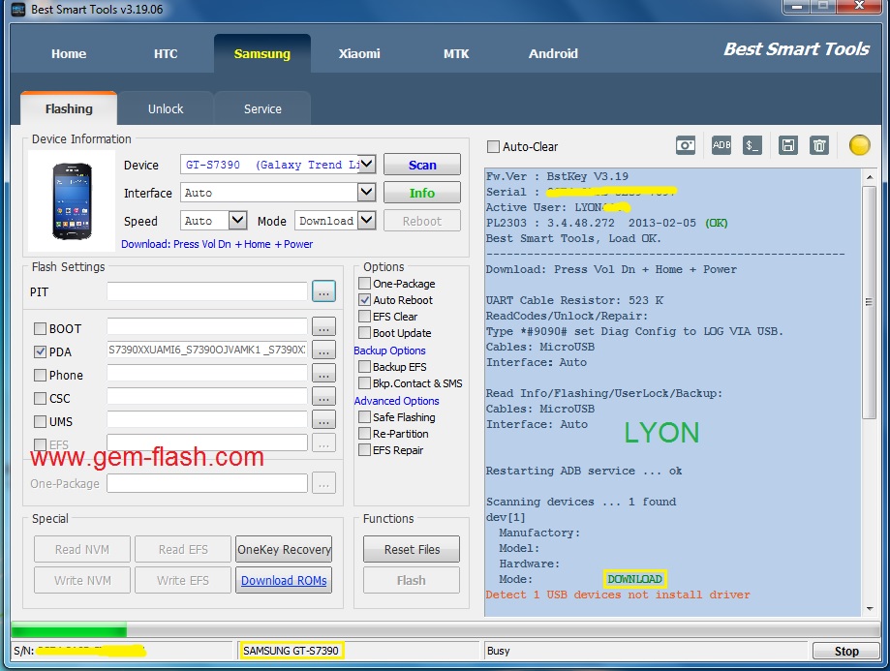Click the PDA file path field
Image resolution: width=890 pixels, height=671 pixels.
coord(207,350)
